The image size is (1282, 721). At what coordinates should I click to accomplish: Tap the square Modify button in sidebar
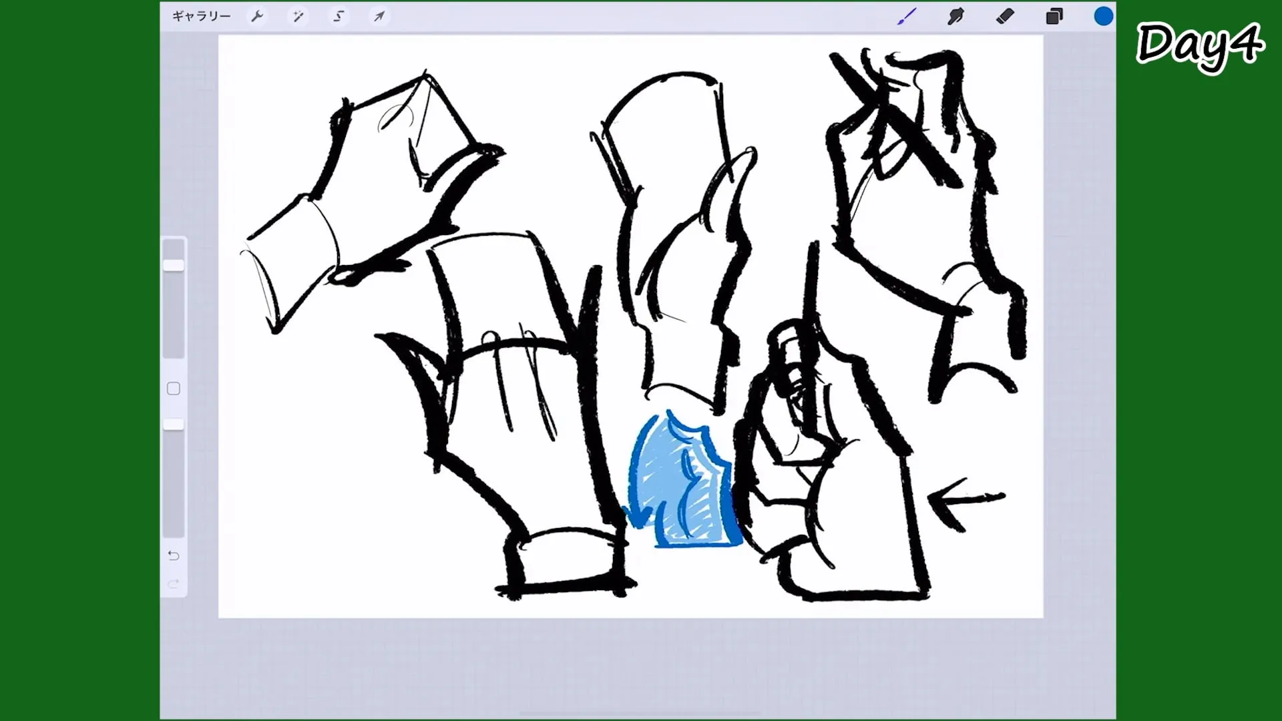pyautogui.click(x=174, y=389)
